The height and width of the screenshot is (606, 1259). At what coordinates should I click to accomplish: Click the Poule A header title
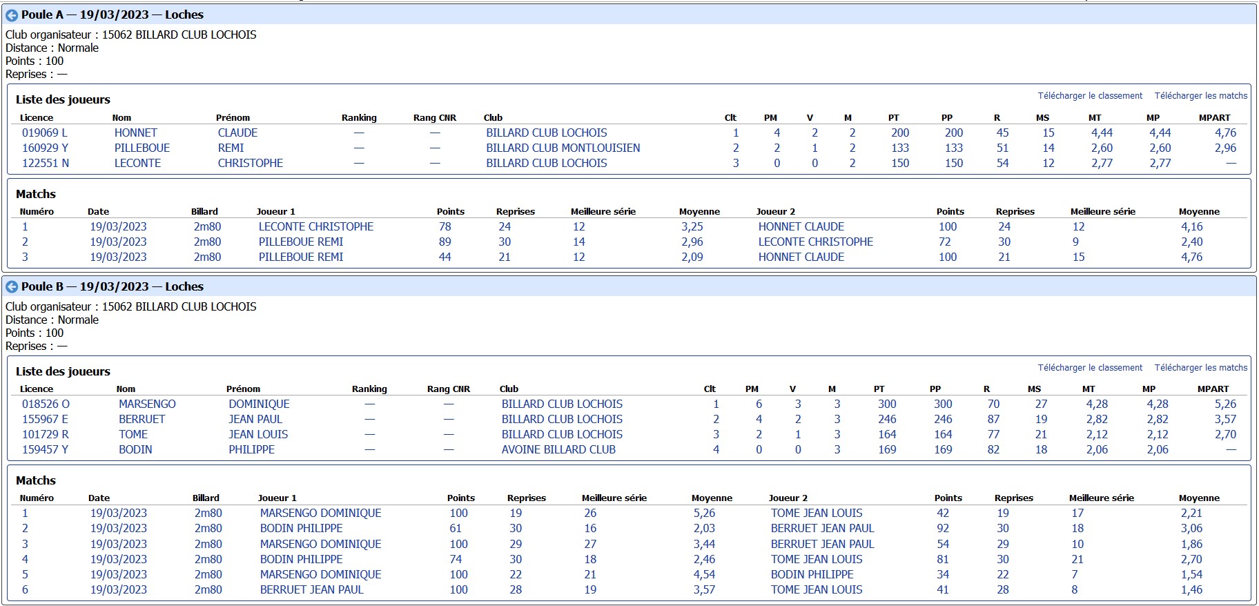point(113,14)
